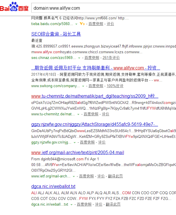Open 百度快照 for www.swkong.com result

96,86
